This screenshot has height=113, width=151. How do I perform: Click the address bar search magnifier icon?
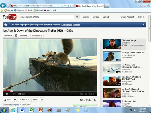(x=63, y=6)
